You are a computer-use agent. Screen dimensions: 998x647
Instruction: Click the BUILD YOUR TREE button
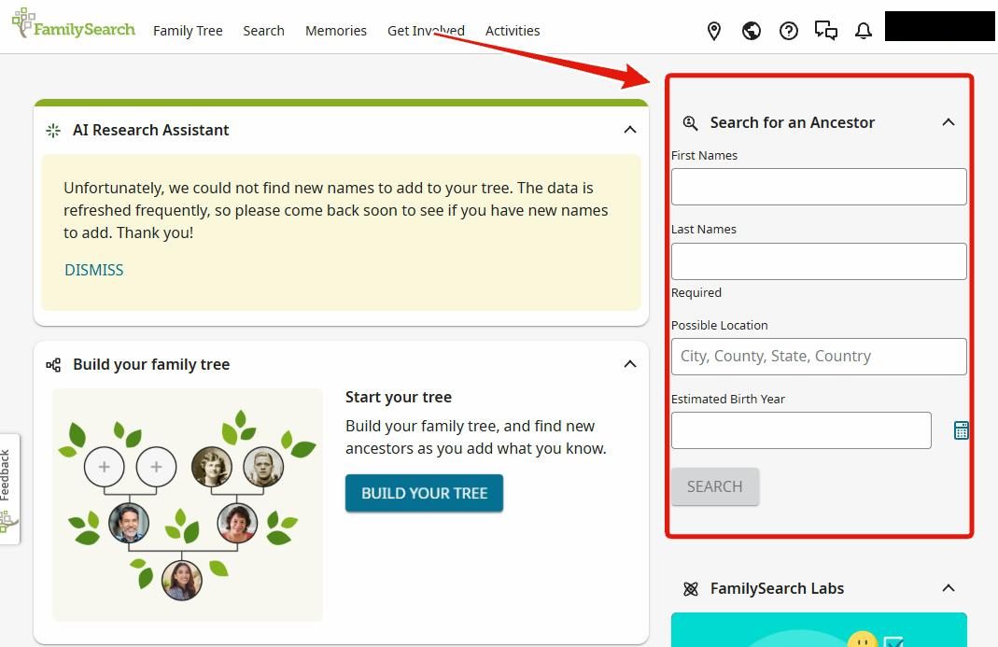425,493
